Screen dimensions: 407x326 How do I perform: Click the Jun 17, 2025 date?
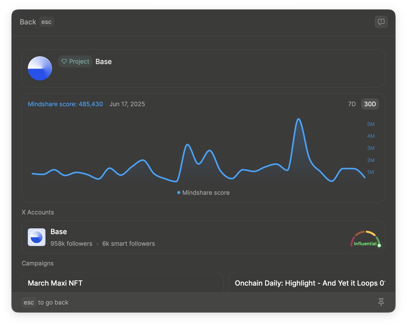(x=127, y=104)
